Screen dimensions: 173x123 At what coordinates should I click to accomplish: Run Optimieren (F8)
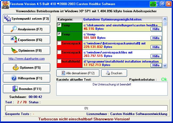tap(27, 51)
